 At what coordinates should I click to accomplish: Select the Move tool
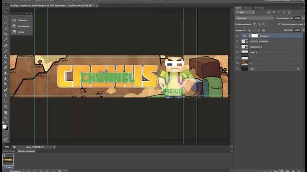[x=6, y=12]
